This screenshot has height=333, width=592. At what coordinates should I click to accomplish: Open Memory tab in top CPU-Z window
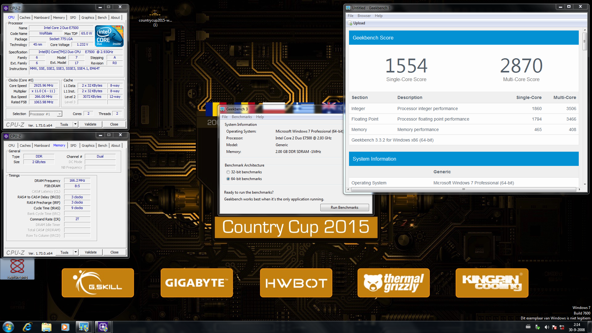tap(59, 18)
